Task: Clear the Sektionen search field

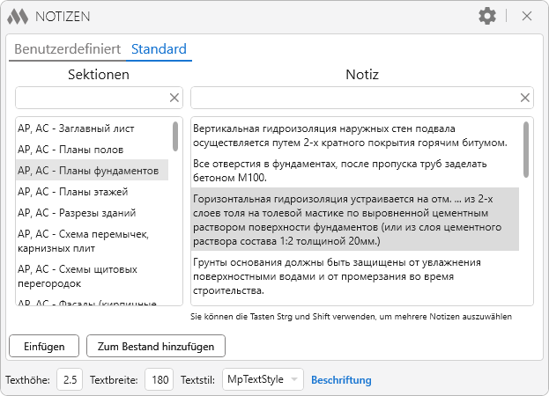Action: point(174,98)
